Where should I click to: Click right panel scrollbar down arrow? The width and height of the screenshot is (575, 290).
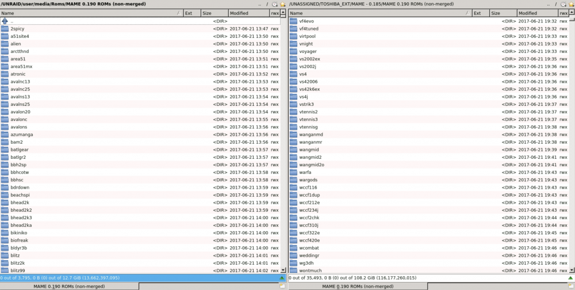572,270
